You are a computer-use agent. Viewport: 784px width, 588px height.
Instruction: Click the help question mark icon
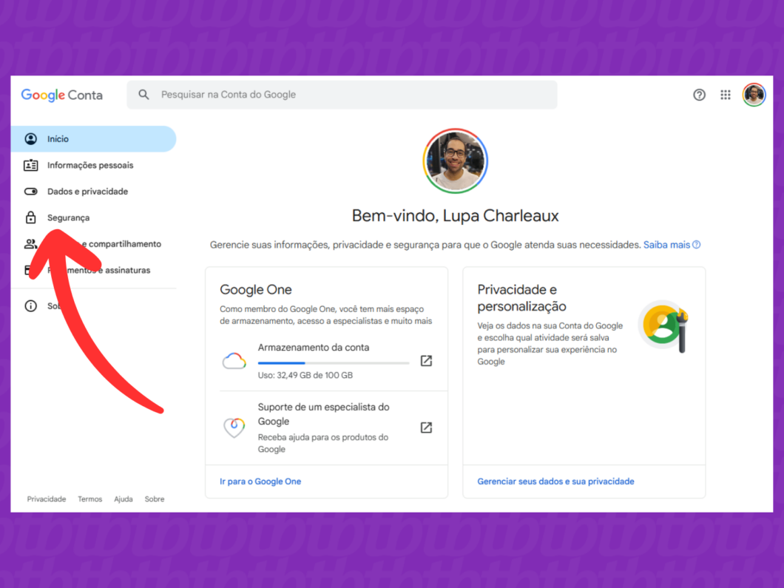[699, 95]
